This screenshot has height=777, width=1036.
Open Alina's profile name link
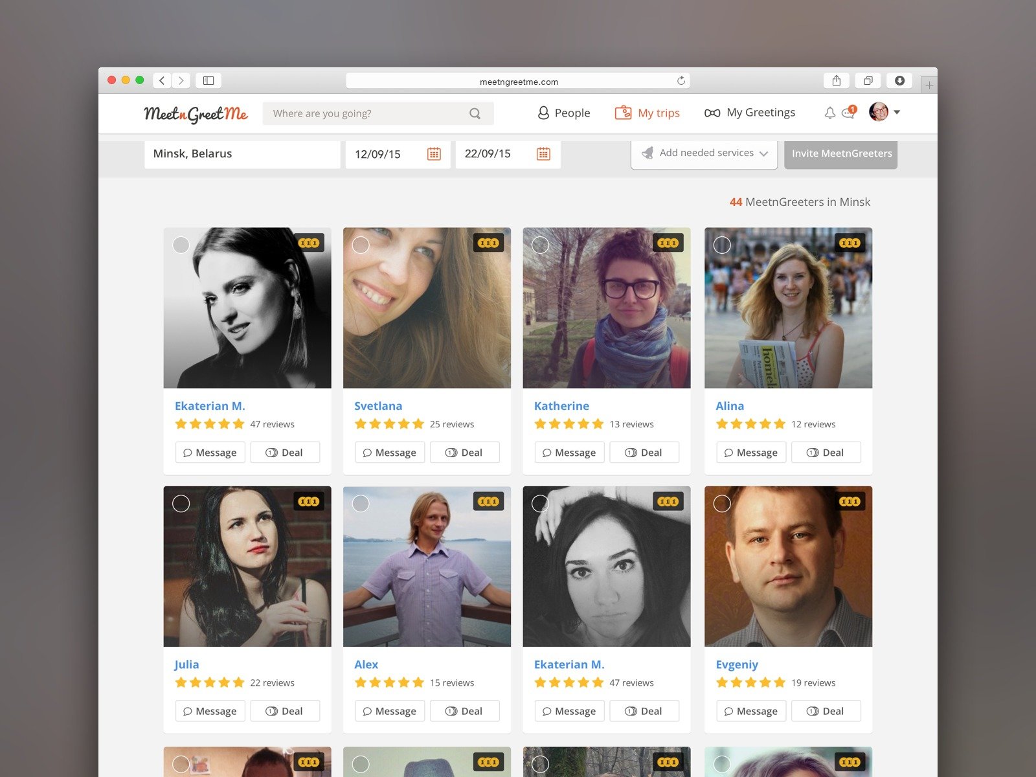click(x=730, y=406)
